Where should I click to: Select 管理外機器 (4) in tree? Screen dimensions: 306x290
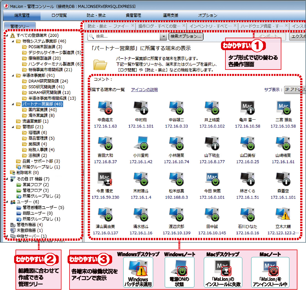tap(27, 225)
